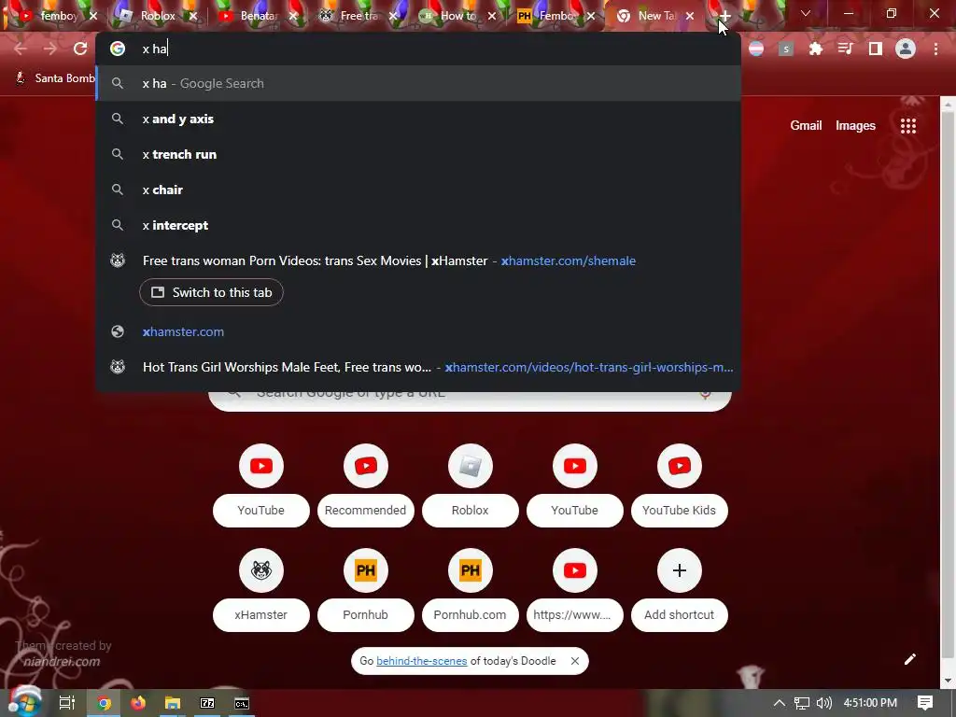The width and height of the screenshot is (956, 717).
Task: Open the xHamster shortcut tile
Action: pos(261,590)
